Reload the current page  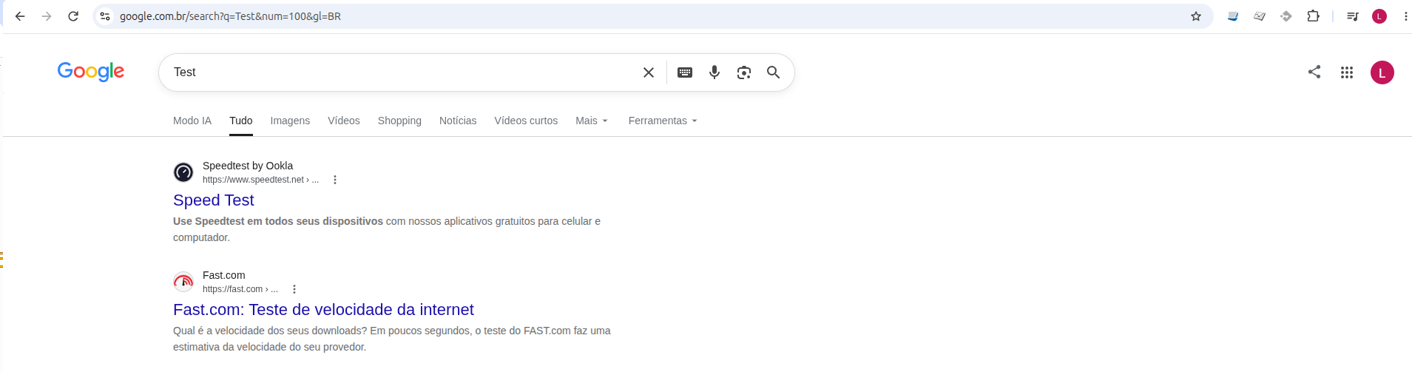tap(73, 16)
